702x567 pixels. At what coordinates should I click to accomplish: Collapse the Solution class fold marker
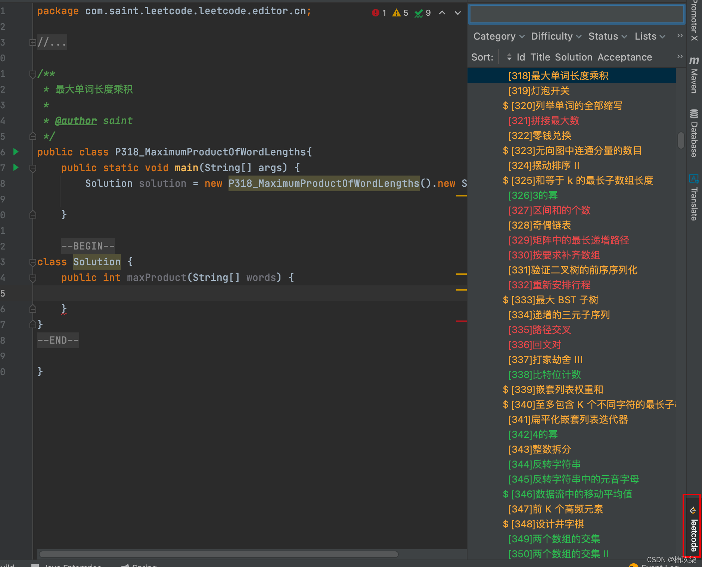click(32, 262)
